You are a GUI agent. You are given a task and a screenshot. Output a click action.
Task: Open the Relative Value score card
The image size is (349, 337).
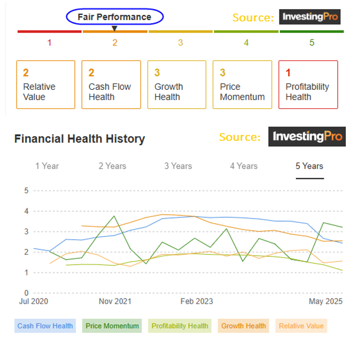[x=45, y=84]
